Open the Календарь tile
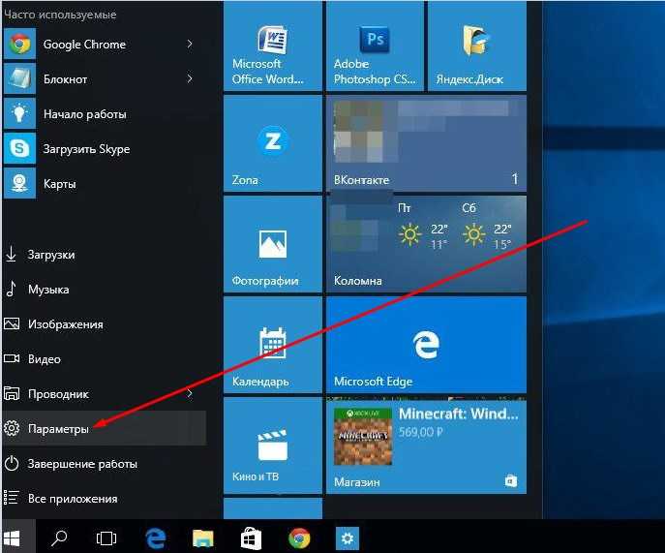This screenshot has height=553, width=665. click(x=273, y=345)
